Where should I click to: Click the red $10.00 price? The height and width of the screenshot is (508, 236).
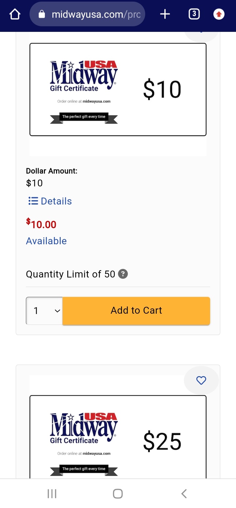click(x=41, y=224)
